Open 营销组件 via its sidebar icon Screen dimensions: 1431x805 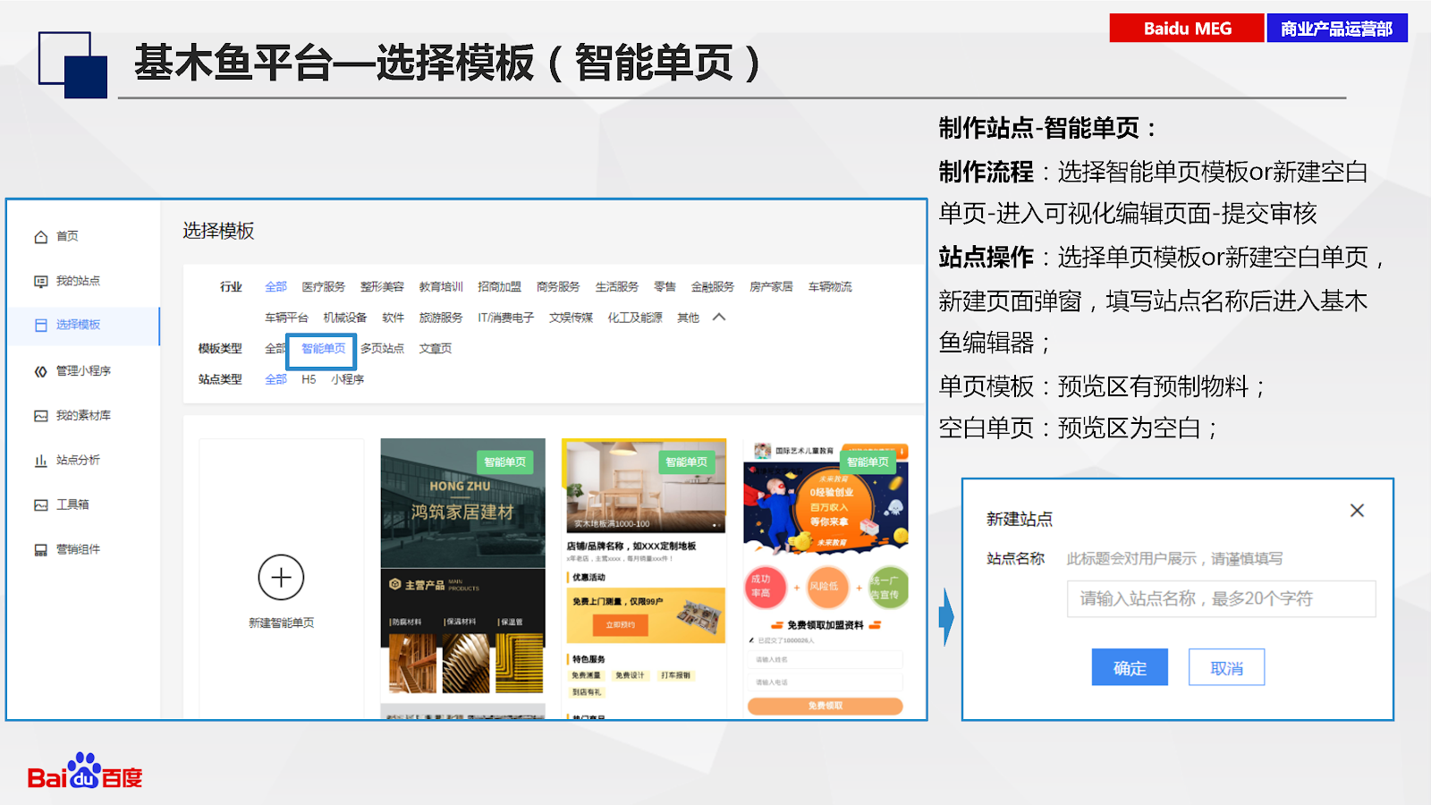click(41, 550)
